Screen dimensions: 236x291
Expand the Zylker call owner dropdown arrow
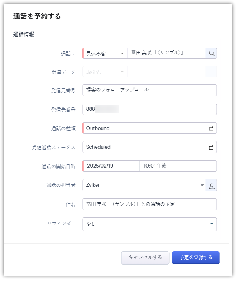tap(202, 186)
